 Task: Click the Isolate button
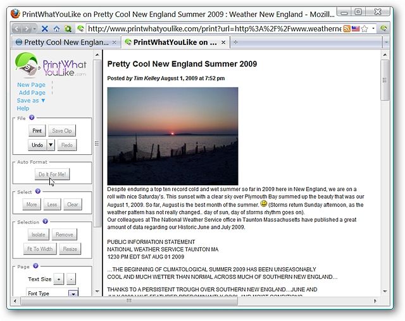tap(38, 234)
